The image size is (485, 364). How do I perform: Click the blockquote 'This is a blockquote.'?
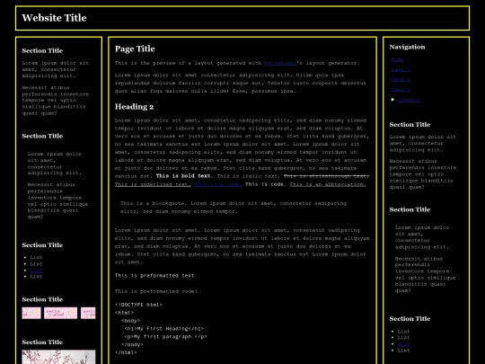154,203
